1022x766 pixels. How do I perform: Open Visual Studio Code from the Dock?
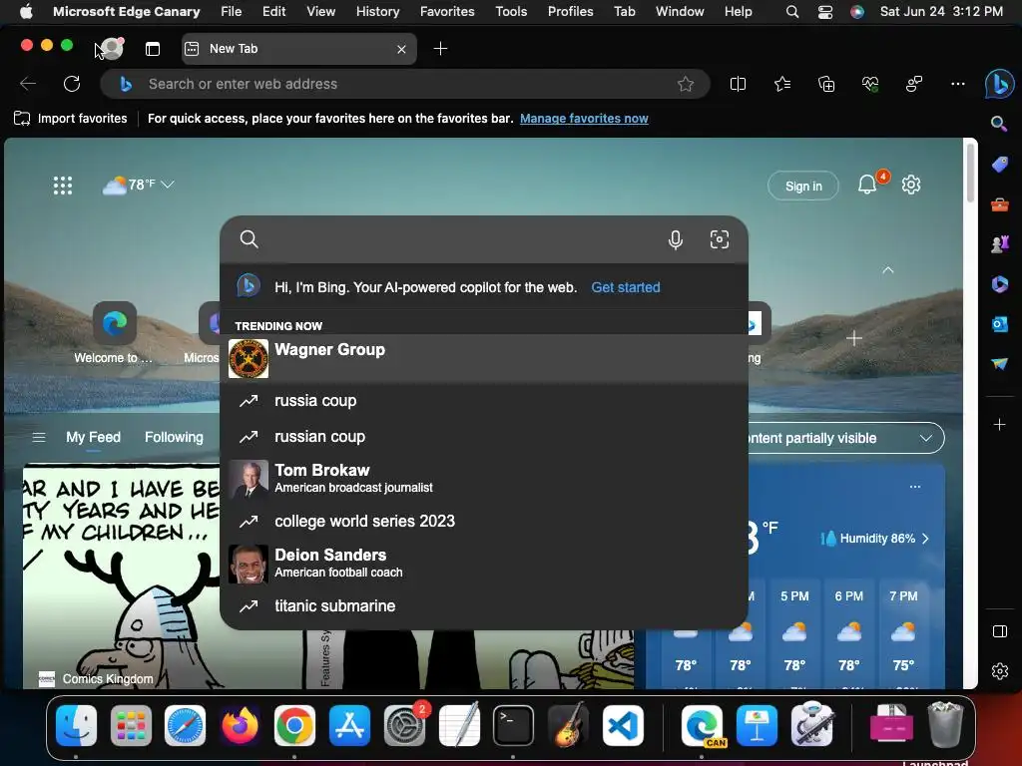[x=623, y=725]
